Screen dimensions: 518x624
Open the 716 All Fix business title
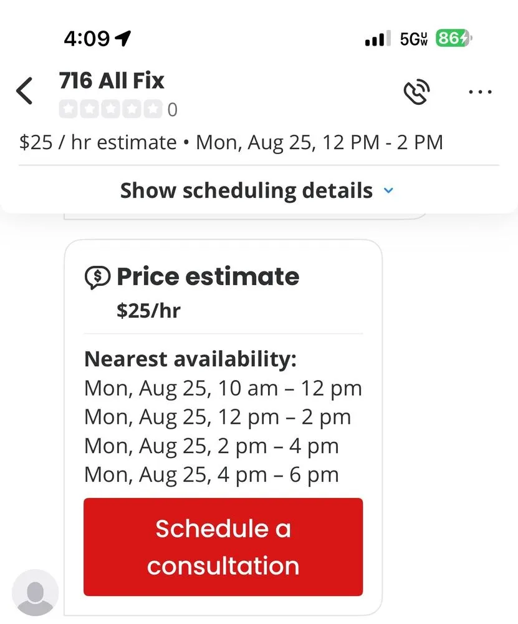[112, 80]
